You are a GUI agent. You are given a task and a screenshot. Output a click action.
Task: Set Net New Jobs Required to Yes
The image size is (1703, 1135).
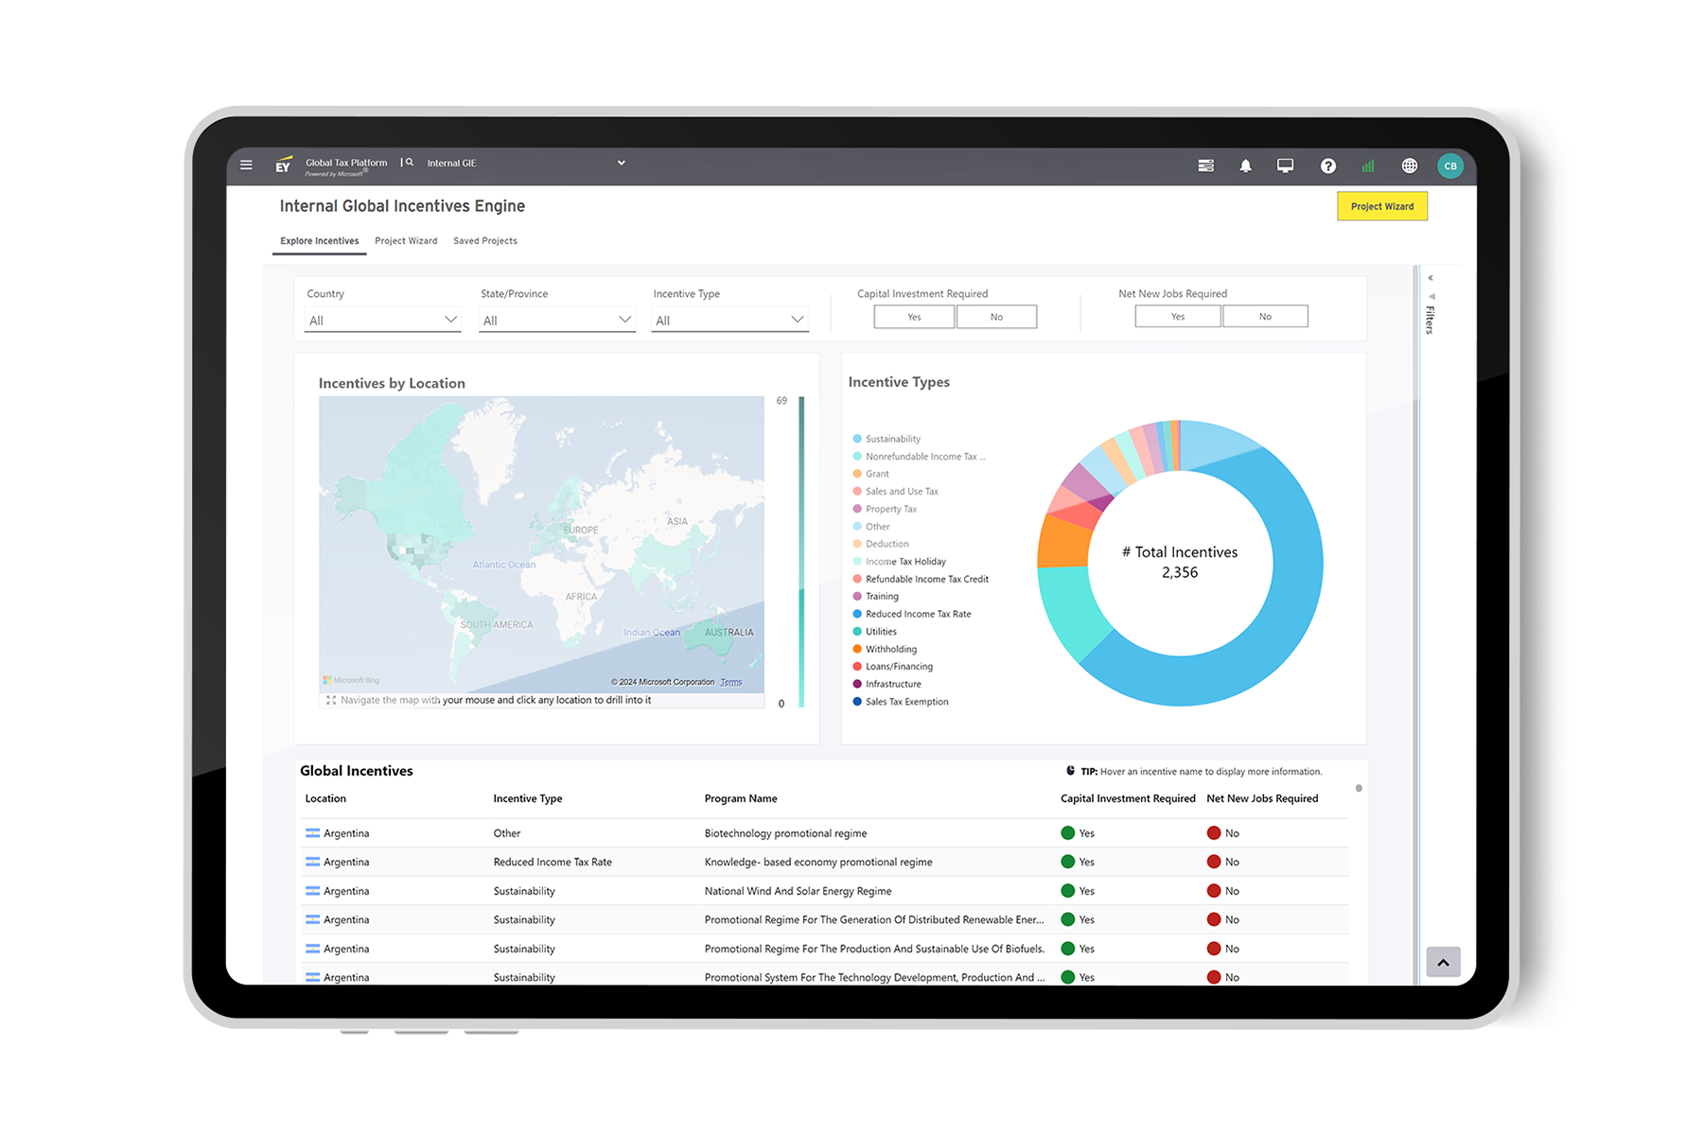pos(1178,317)
